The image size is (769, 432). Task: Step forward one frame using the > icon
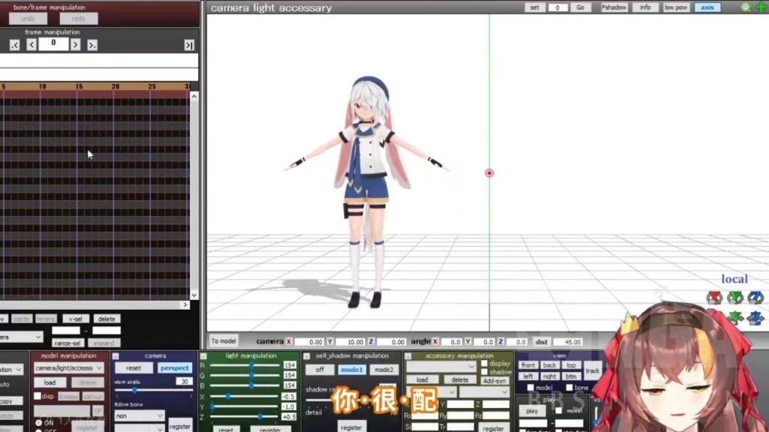(x=74, y=43)
